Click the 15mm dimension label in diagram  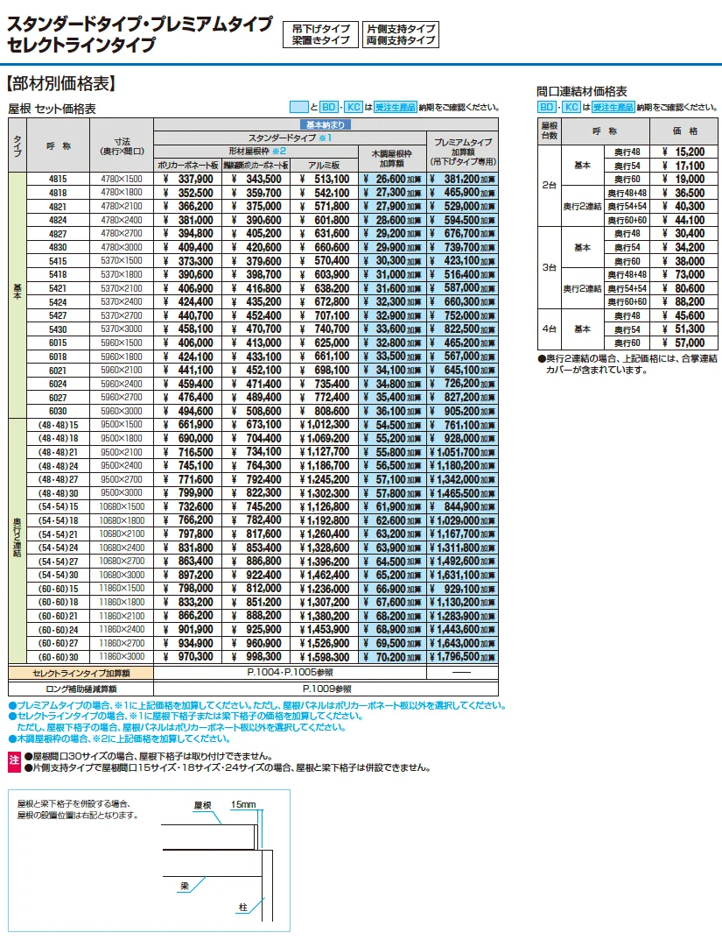point(243,804)
